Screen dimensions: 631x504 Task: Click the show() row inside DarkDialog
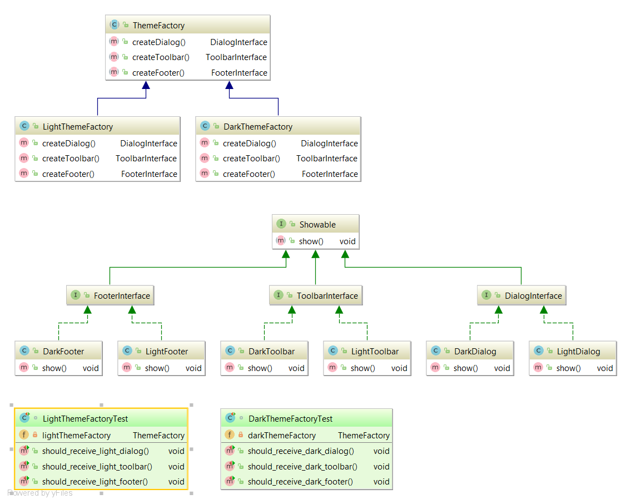point(470,368)
